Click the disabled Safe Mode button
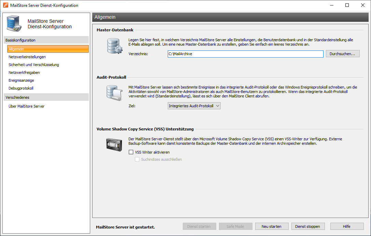Screen dimensions: 371x236 point(235,226)
